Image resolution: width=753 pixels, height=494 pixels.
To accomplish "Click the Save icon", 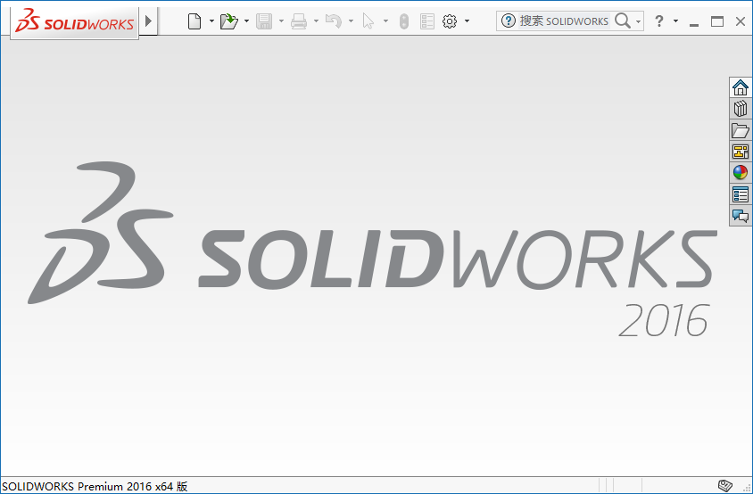I will (x=264, y=21).
